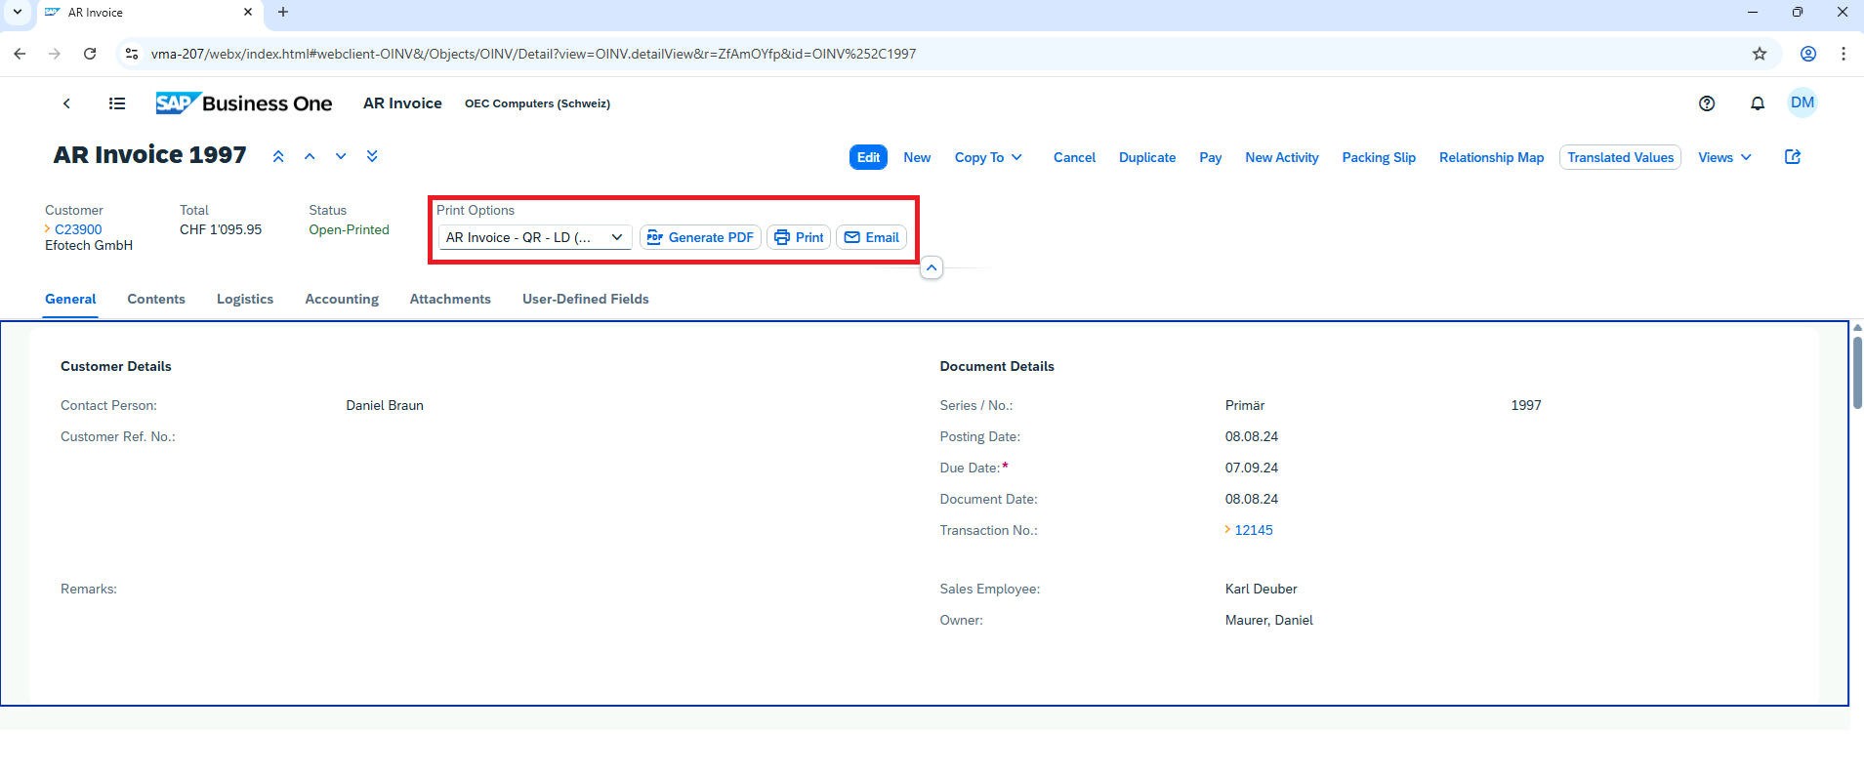This screenshot has height=775, width=1864.
Task: Go to next record arrow
Action: click(x=341, y=156)
